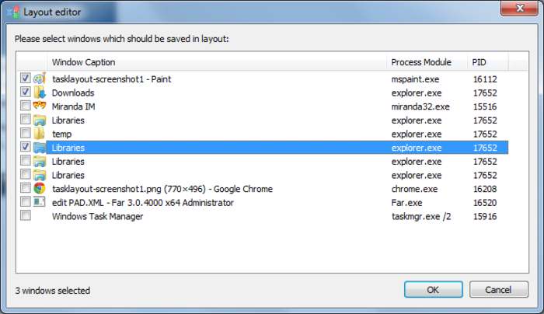Click the Far manager console icon
The width and height of the screenshot is (544, 314).
click(x=39, y=201)
